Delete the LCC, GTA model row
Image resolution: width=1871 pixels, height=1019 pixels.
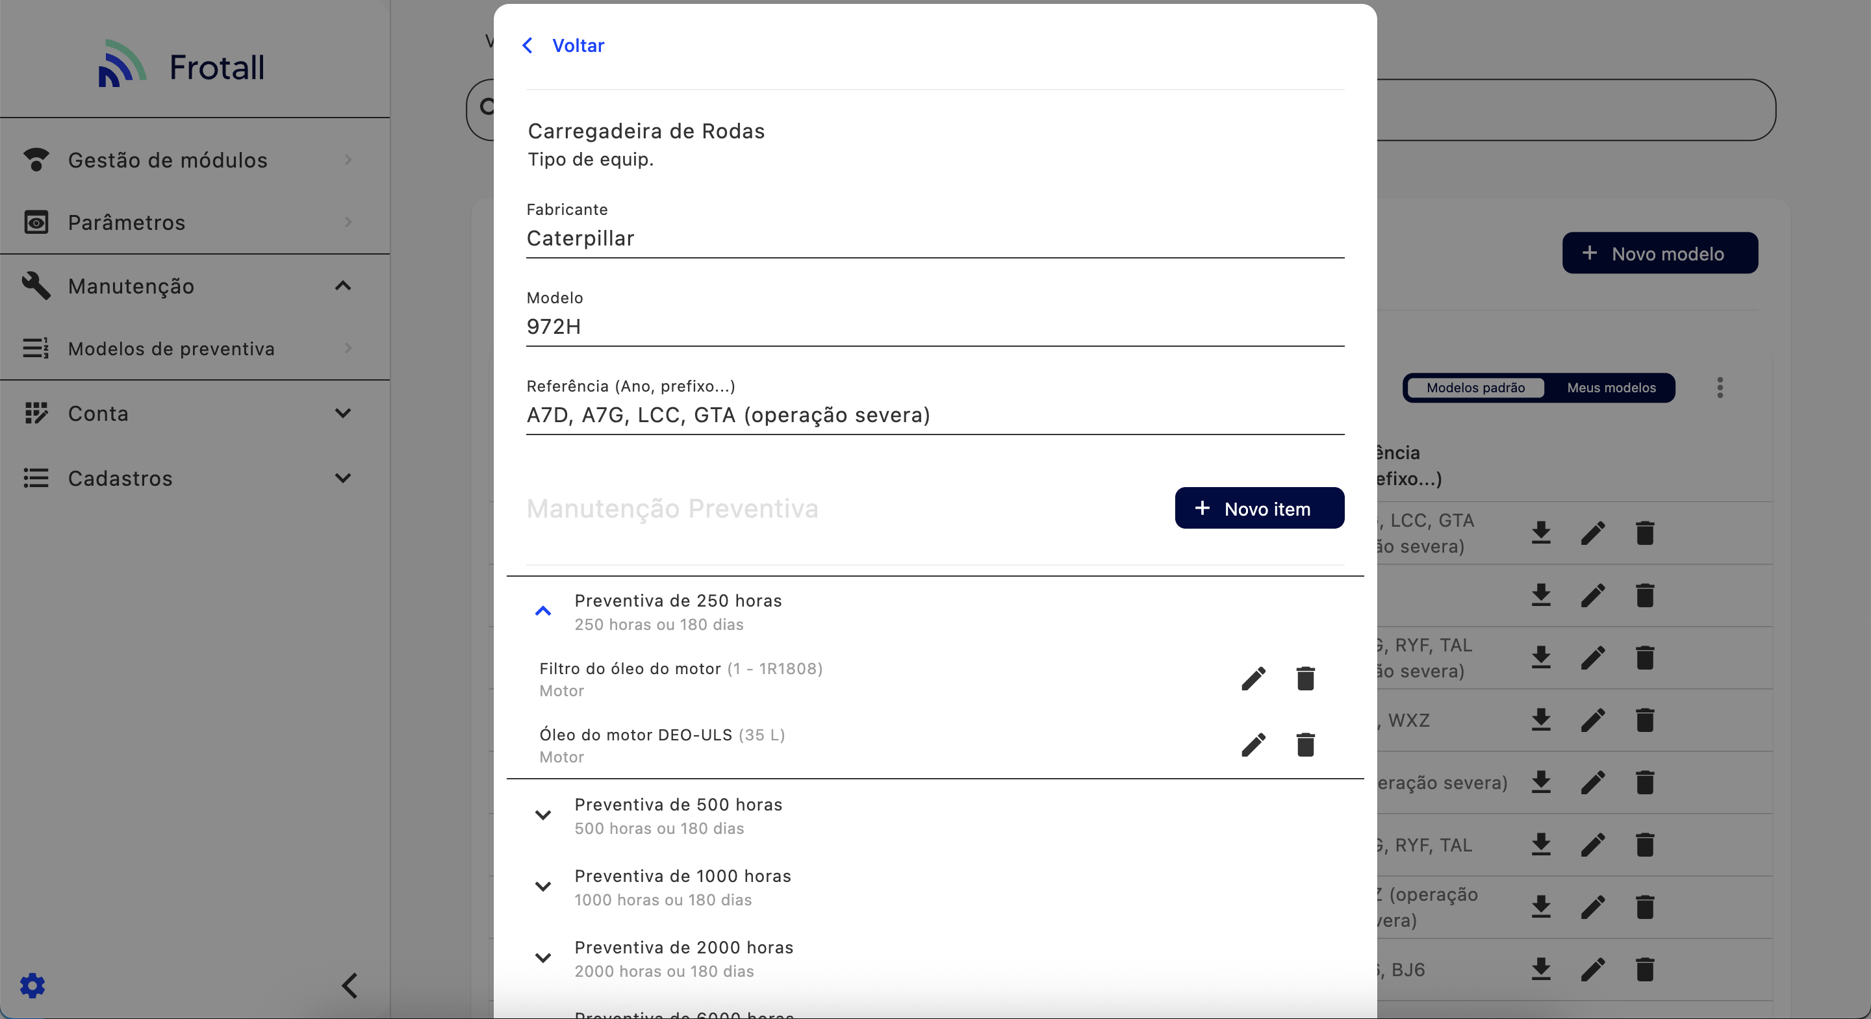coord(1644,533)
